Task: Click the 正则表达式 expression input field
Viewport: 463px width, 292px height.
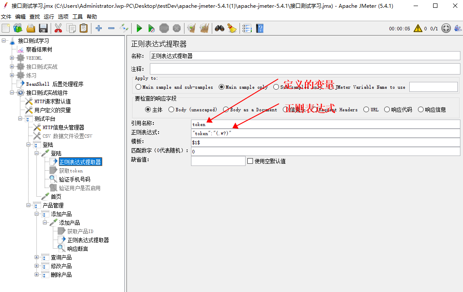Action: tap(325, 133)
